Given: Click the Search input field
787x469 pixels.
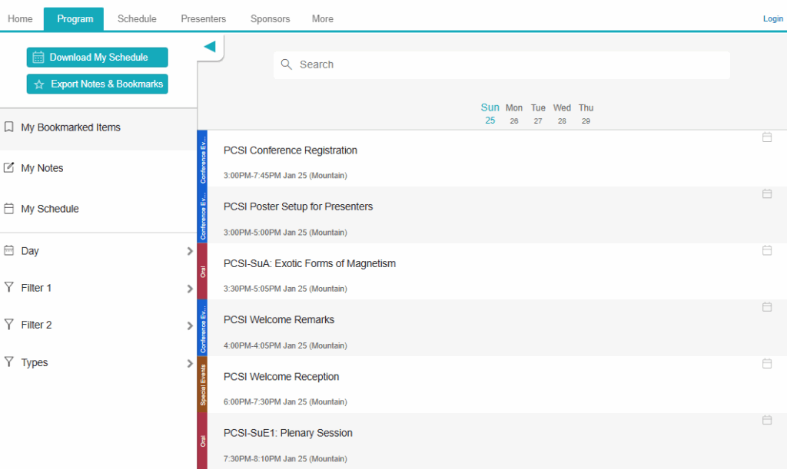Looking at the screenshot, I should point(507,65).
